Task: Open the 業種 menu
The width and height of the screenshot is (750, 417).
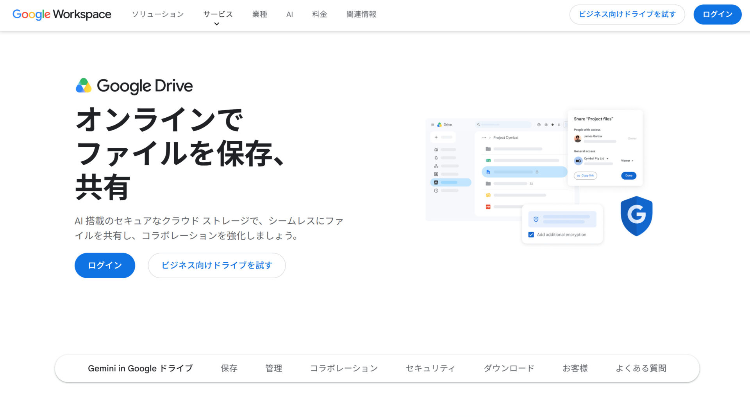Action: click(260, 14)
